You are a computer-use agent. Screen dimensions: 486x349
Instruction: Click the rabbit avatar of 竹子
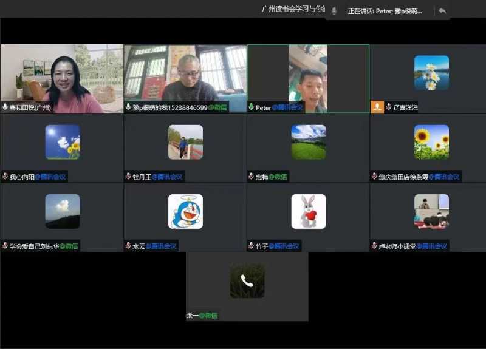308,211
